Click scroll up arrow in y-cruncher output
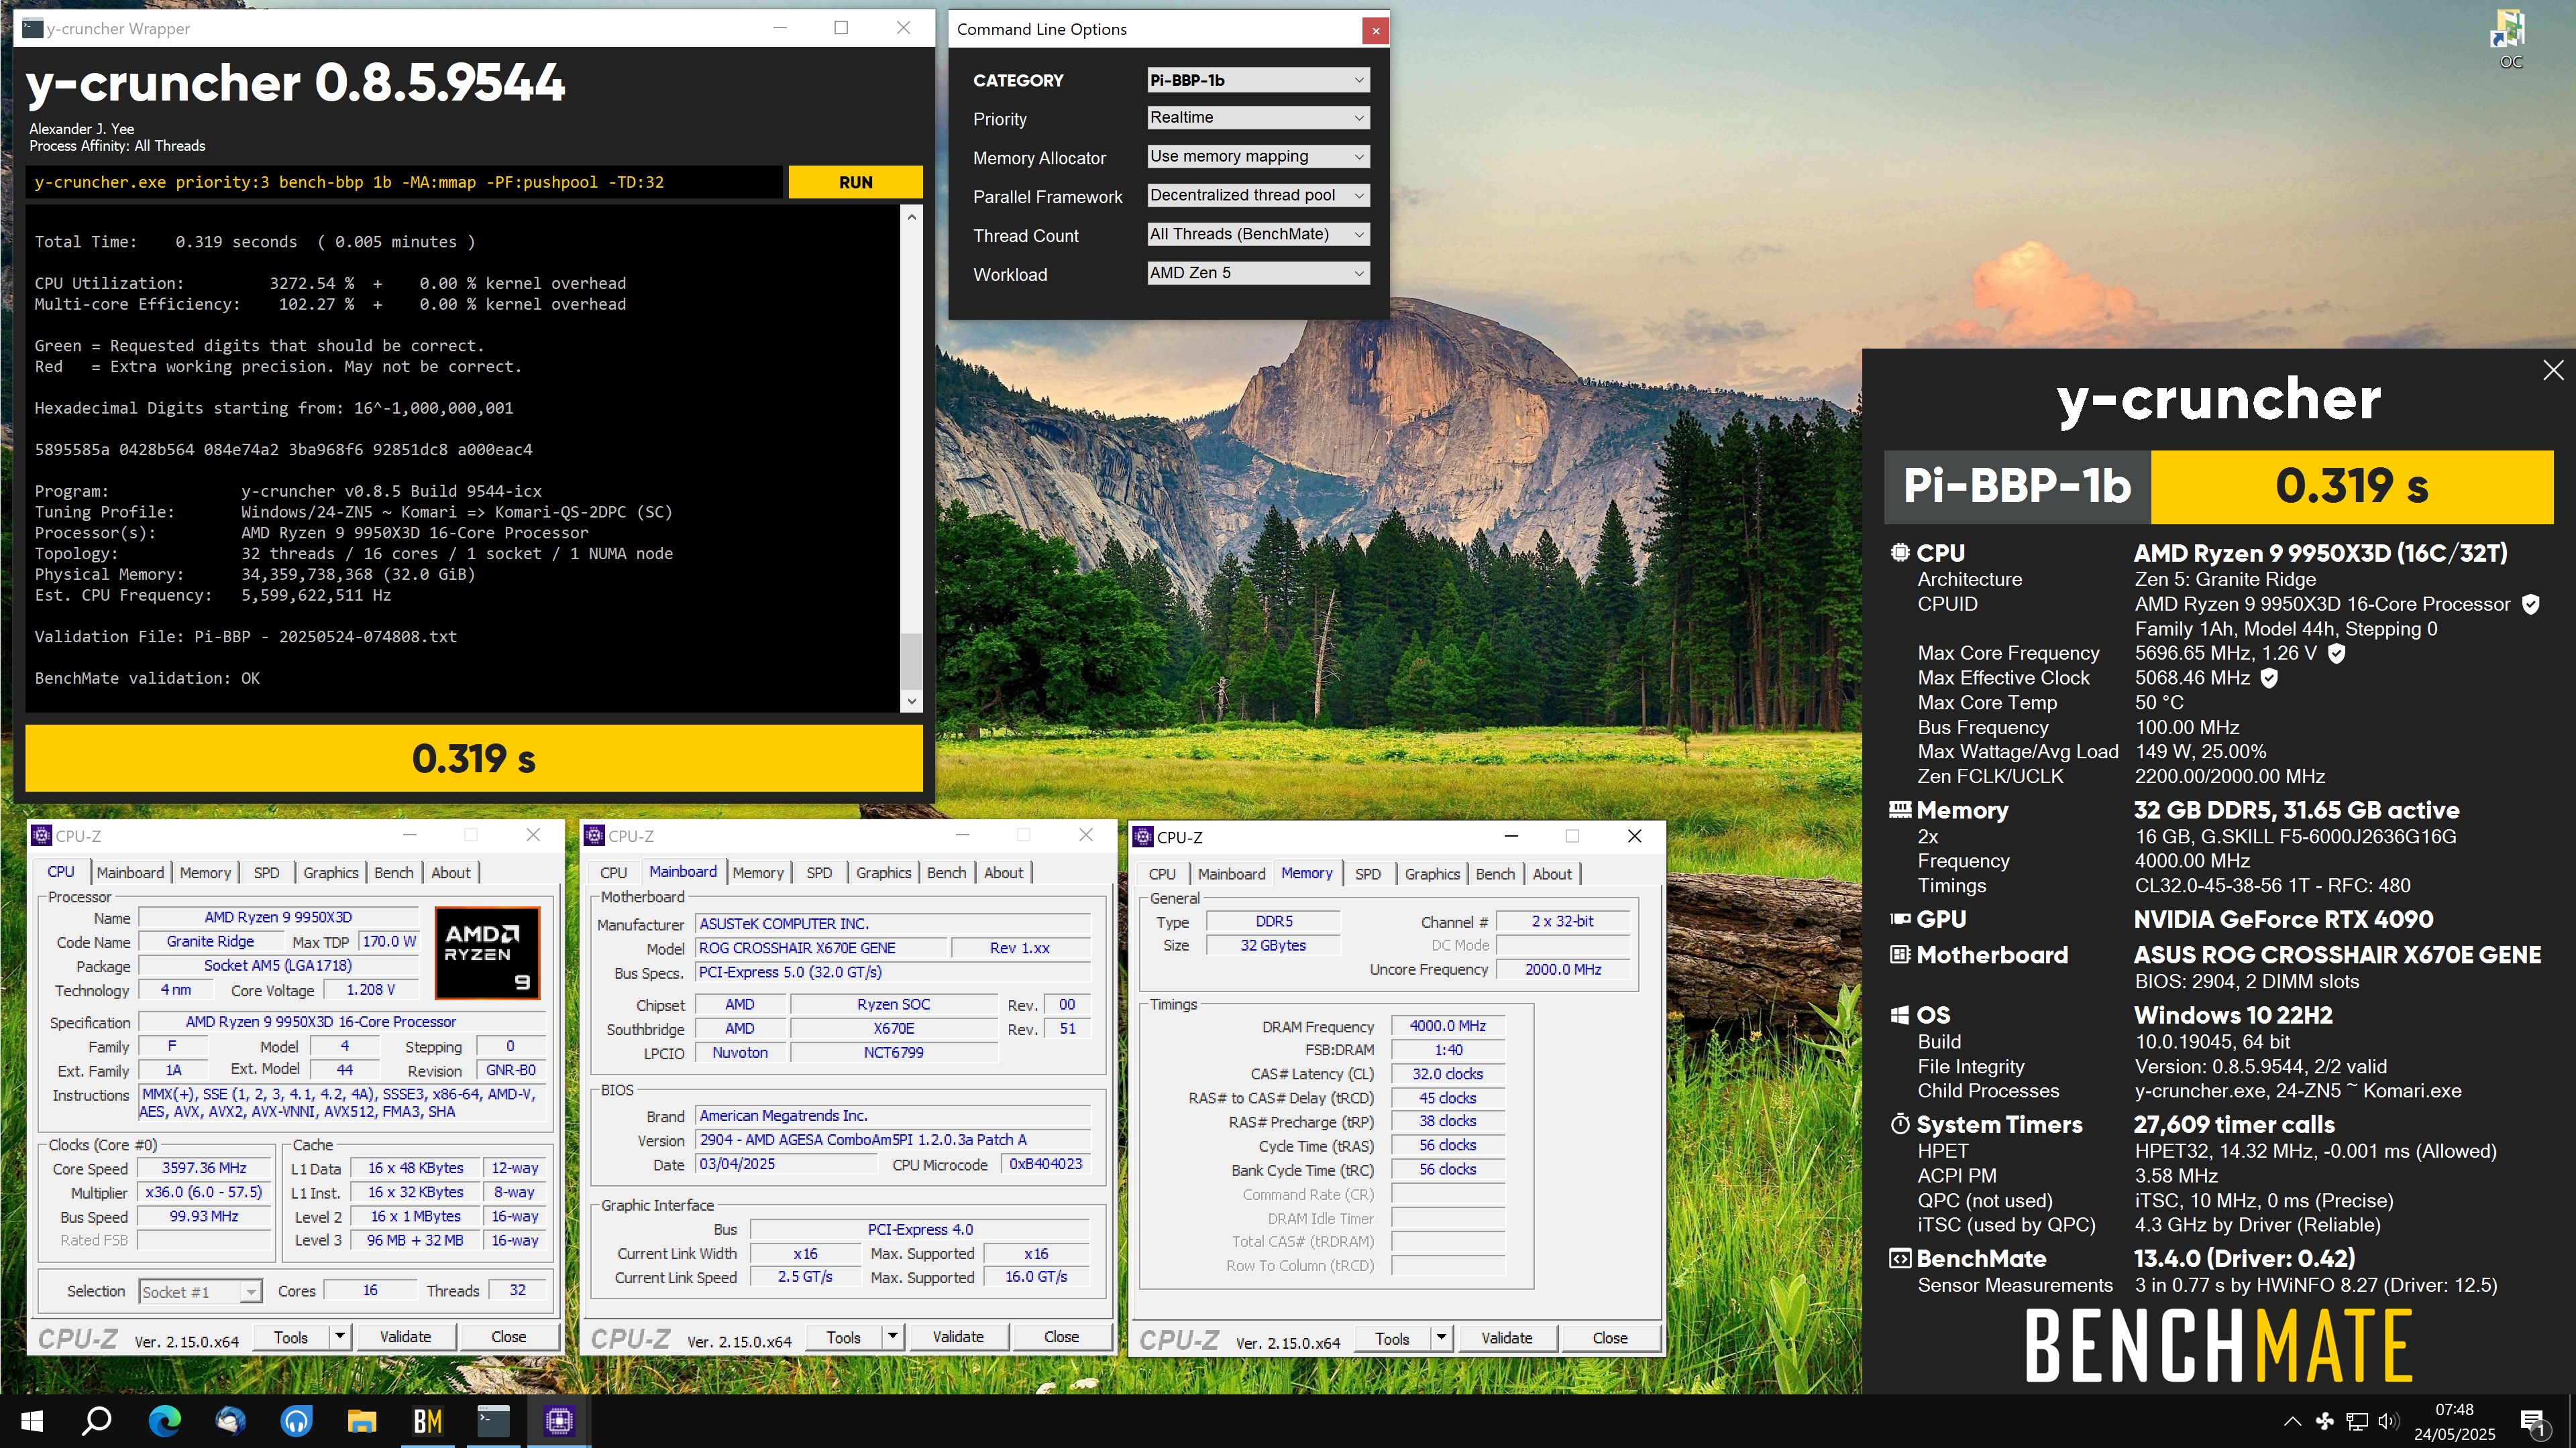 click(911, 217)
